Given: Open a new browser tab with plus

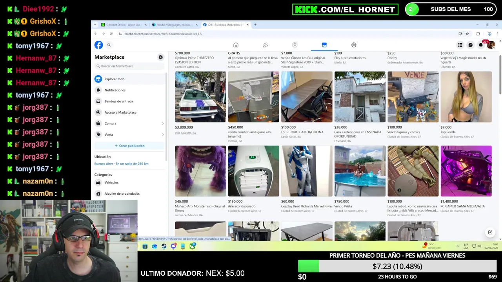Looking at the screenshot, I should pyautogui.click(x=255, y=25).
